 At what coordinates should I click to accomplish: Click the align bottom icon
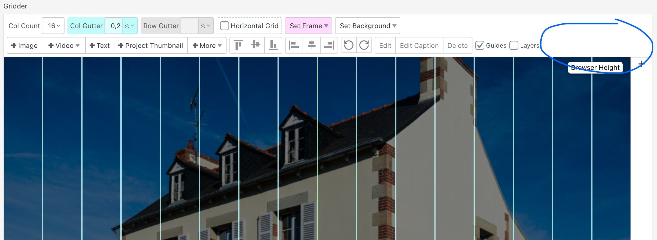pyautogui.click(x=273, y=45)
